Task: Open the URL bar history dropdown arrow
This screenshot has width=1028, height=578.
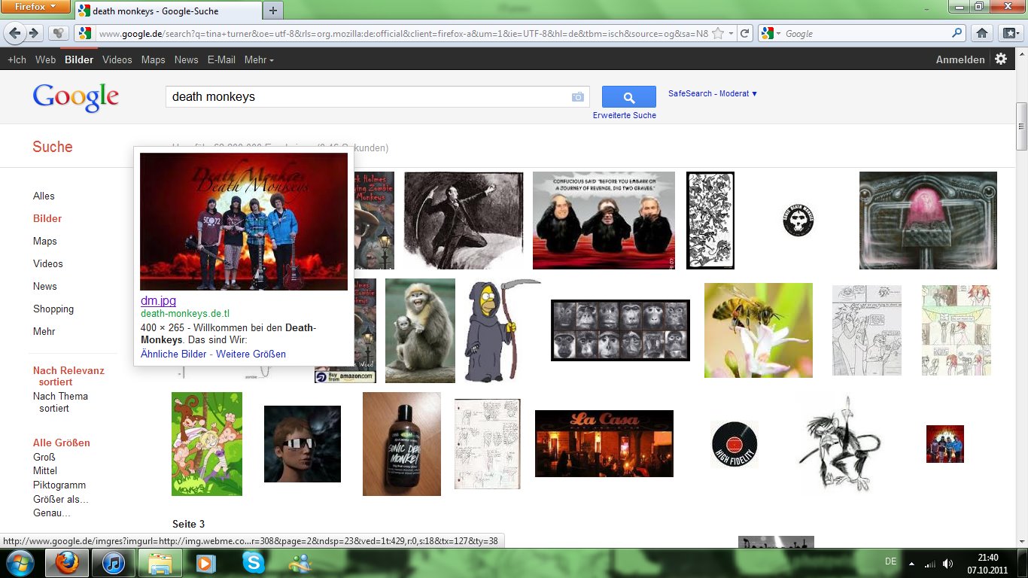Action: (x=731, y=34)
